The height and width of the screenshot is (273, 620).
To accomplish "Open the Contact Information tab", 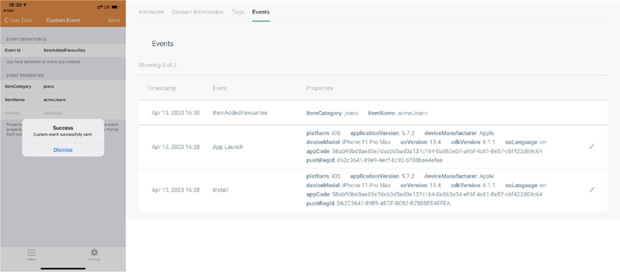I will (198, 12).
